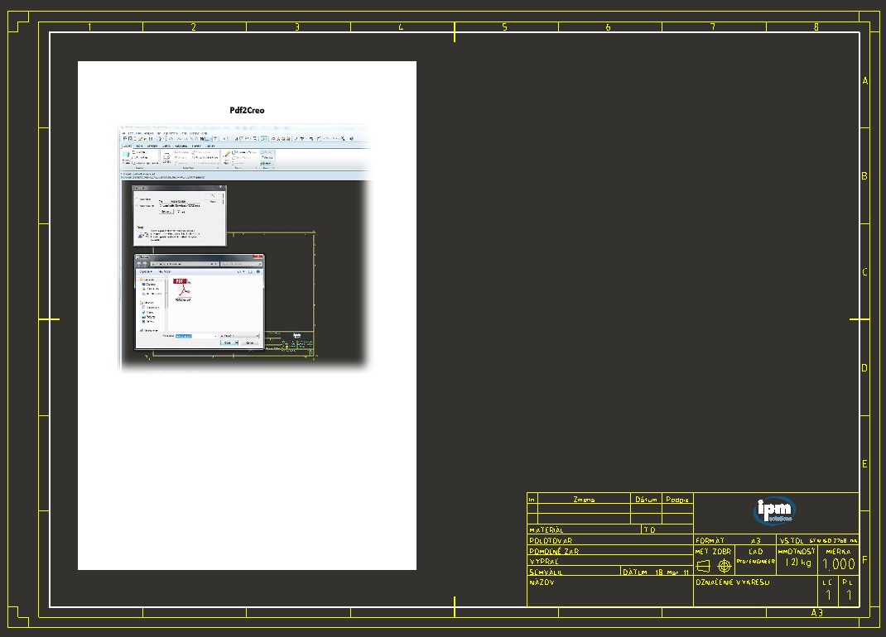This screenshot has width=886, height=637.
Task: Click the PL sheet count cell
Action: [x=848, y=591]
